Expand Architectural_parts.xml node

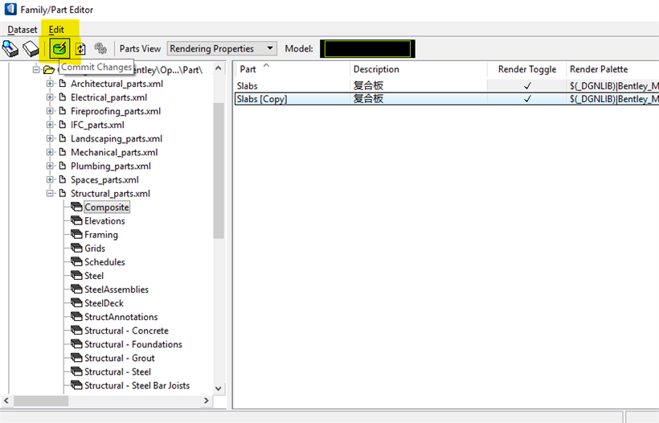[x=50, y=84]
